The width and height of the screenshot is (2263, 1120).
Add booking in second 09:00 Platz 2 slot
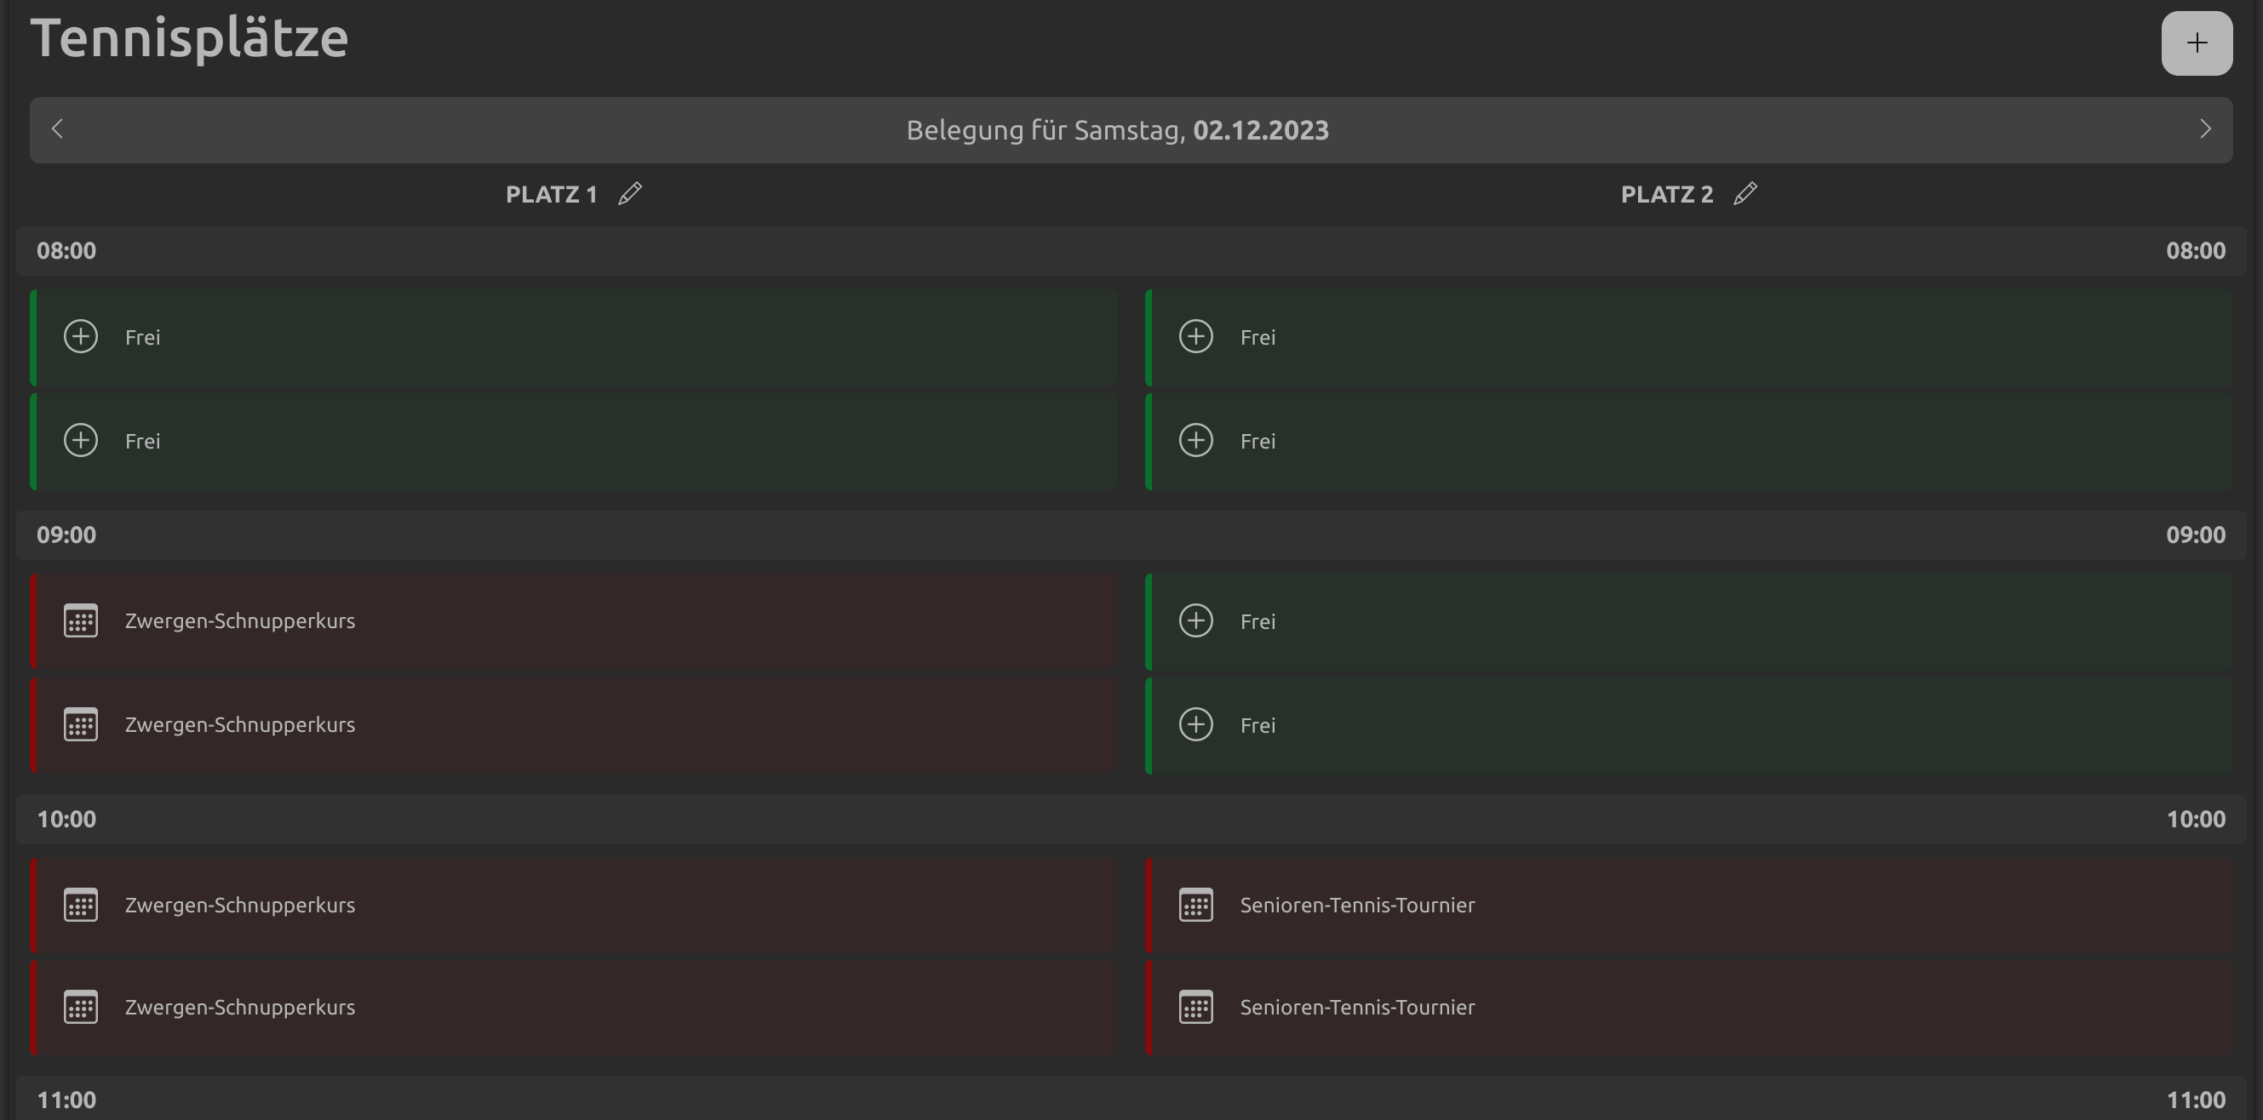[1195, 725]
